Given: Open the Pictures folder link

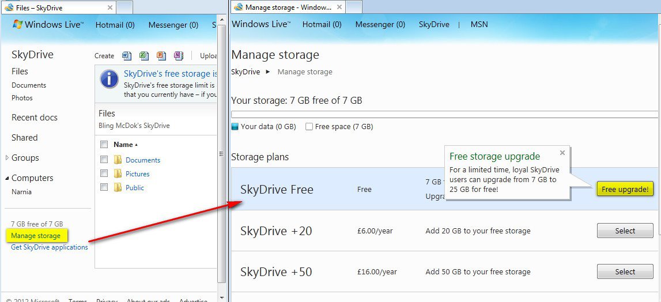Looking at the screenshot, I should (137, 174).
